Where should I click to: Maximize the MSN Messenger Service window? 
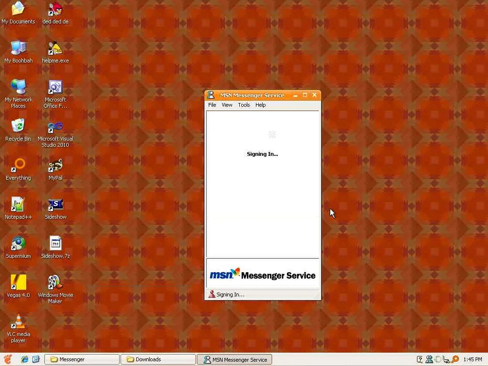305,95
